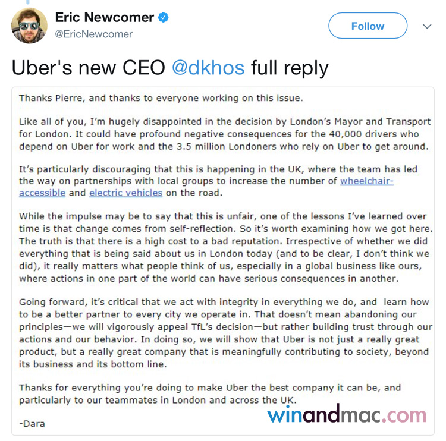Image resolution: width=446 pixels, height=441 pixels.
Task: Open the electric vehicles hyperlink
Action: point(125,193)
